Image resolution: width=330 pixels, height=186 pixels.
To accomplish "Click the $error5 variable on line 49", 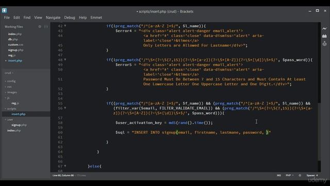I will pyautogui.click(x=124, y=65).
